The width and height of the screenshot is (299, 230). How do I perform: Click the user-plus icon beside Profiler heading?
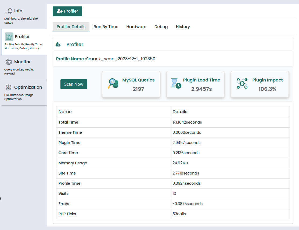pos(58,44)
